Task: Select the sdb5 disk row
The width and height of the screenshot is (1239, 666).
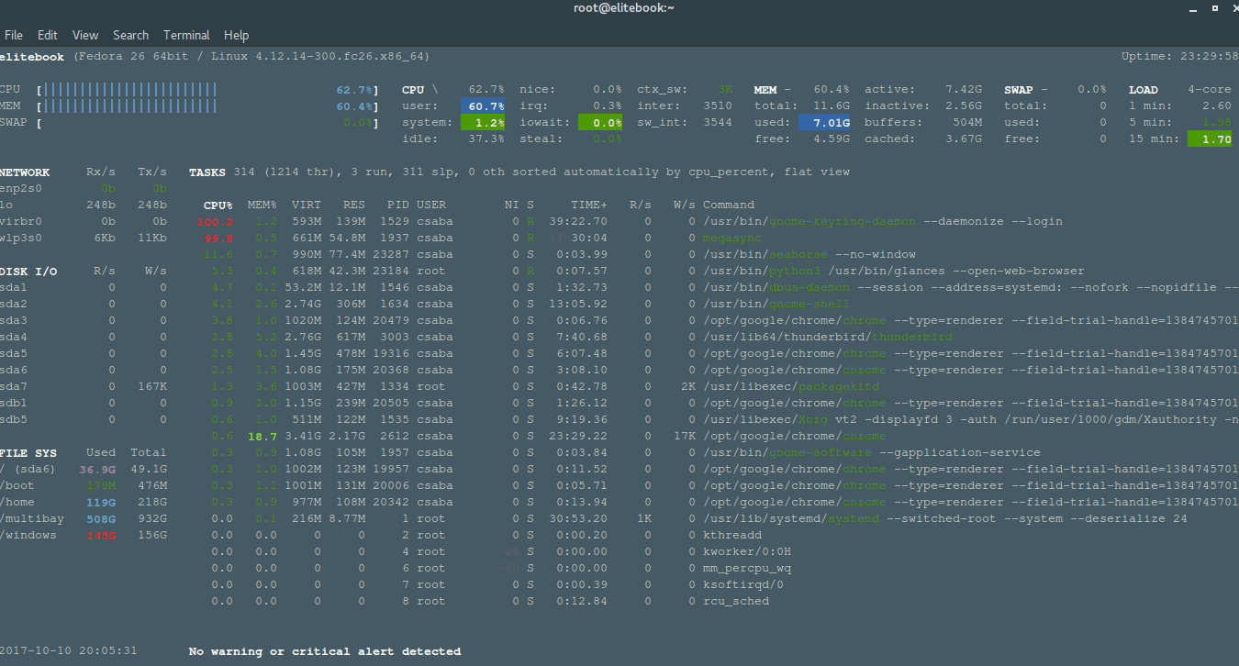Action: pos(84,420)
